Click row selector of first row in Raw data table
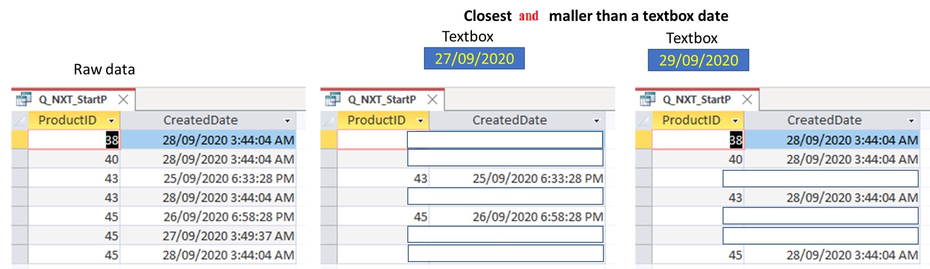This screenshot has width=930, height=269. coord(20,140)
